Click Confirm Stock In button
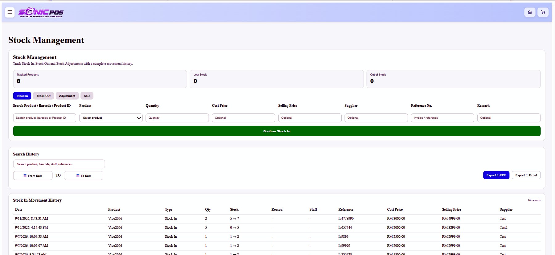This screenshot has width=555, height=255. pyautogui.click(x=277, y=131)
